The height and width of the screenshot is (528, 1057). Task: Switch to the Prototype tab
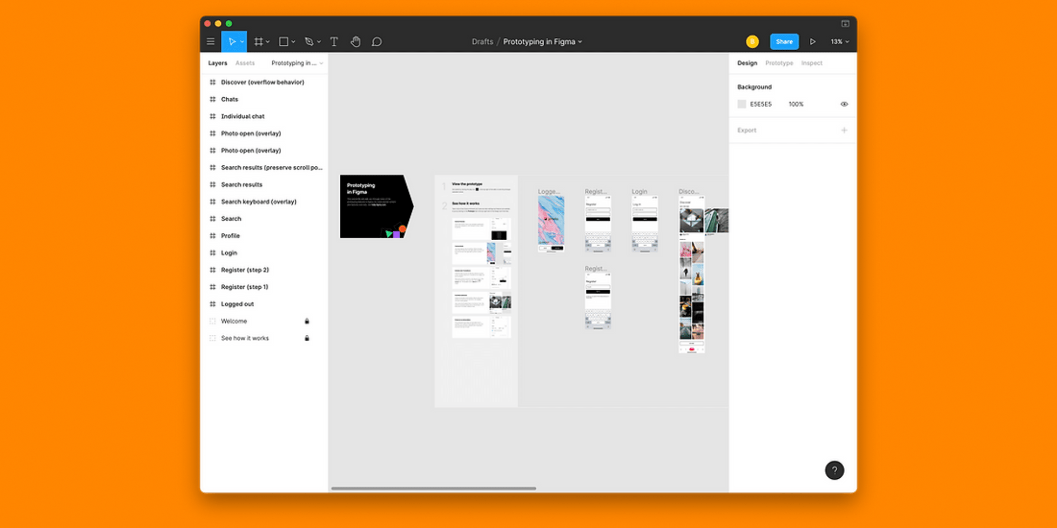(x=778, y=63)
